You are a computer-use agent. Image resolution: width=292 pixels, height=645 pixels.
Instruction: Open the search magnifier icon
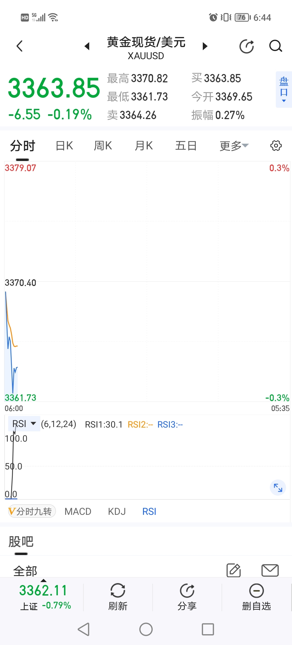(x=276, y=46)
